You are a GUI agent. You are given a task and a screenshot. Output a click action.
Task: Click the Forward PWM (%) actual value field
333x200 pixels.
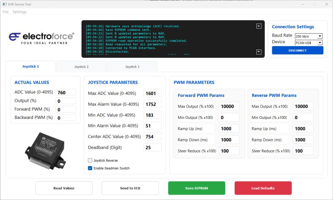coord(66,109)
